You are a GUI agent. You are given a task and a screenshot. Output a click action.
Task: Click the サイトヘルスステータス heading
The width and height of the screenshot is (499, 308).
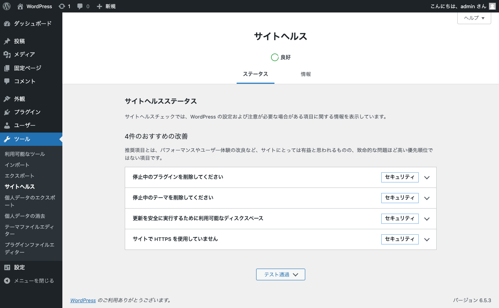click(161, 101)
